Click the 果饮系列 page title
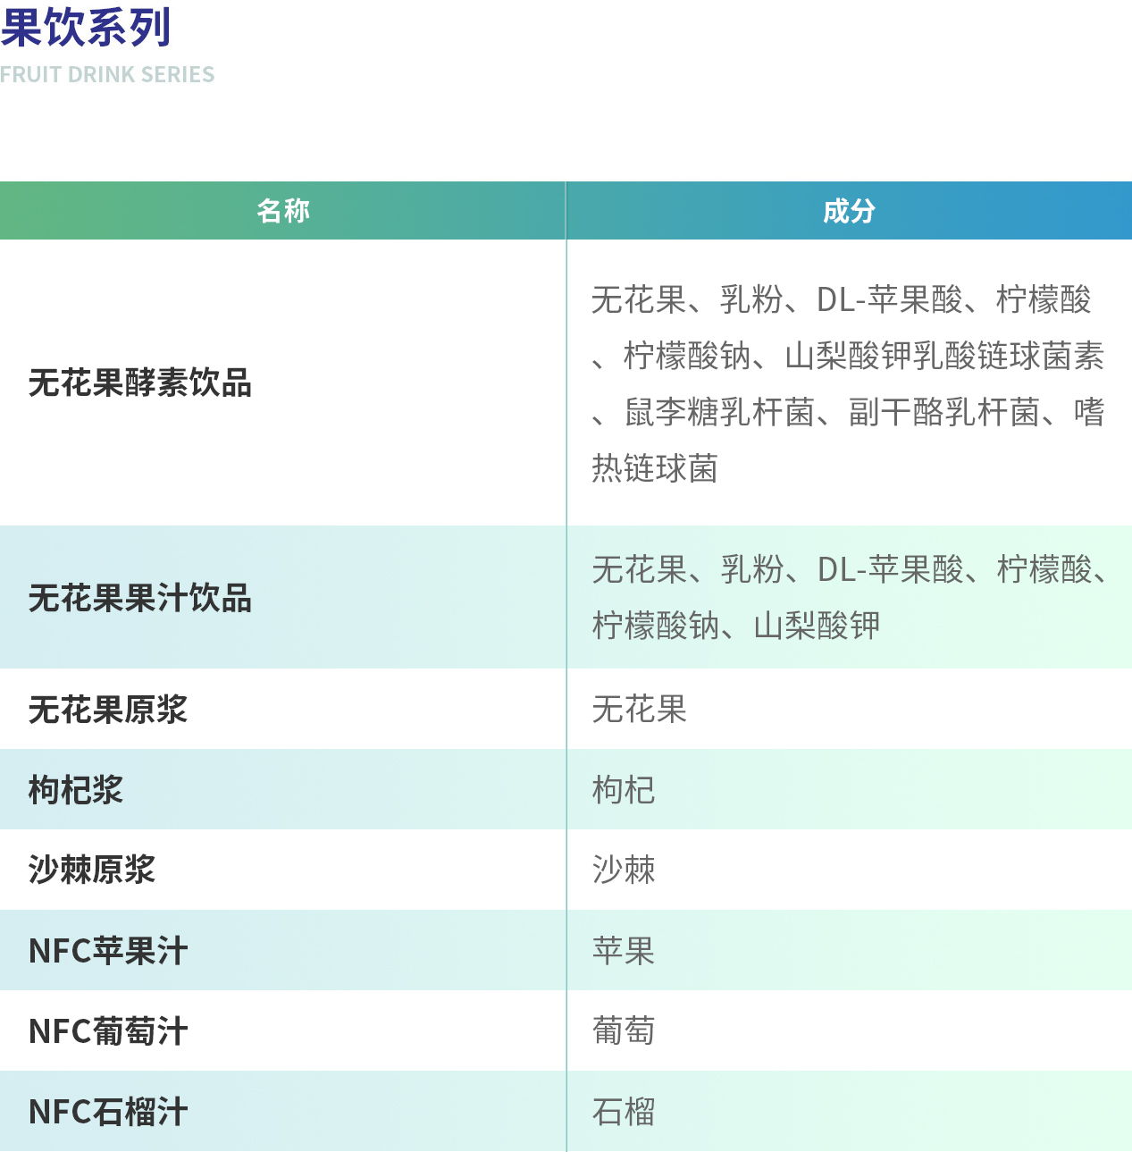 click(86, 27)
